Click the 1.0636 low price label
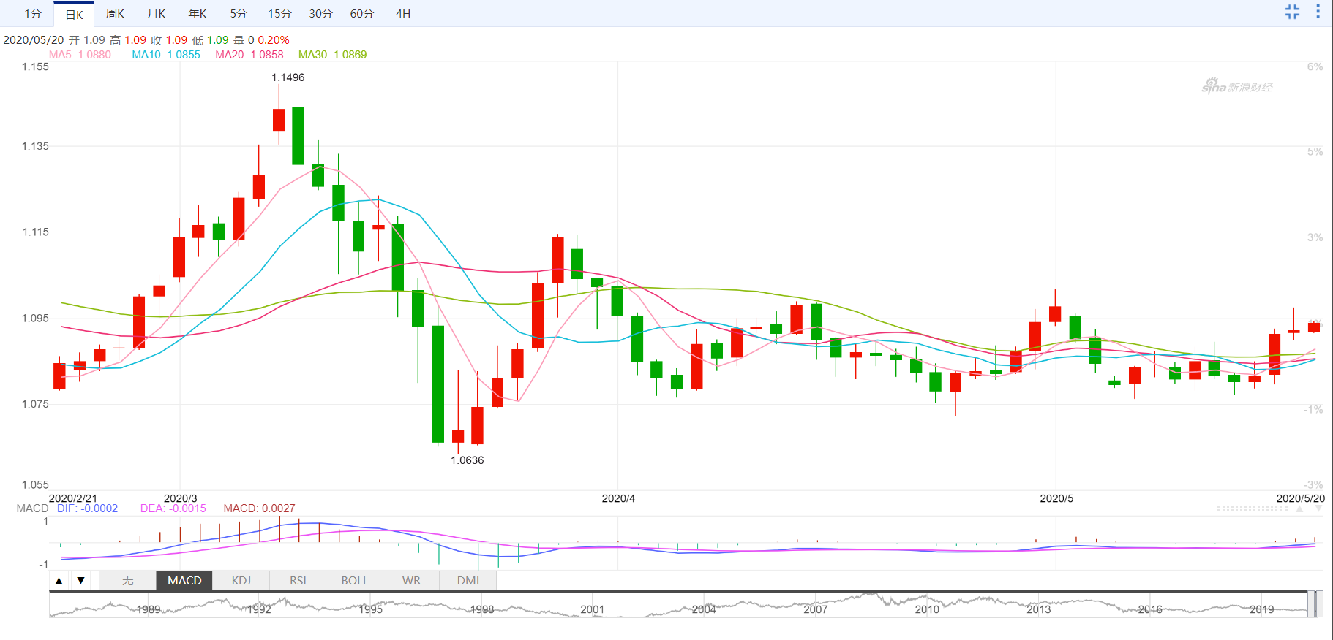 click(x=468, y=460)
